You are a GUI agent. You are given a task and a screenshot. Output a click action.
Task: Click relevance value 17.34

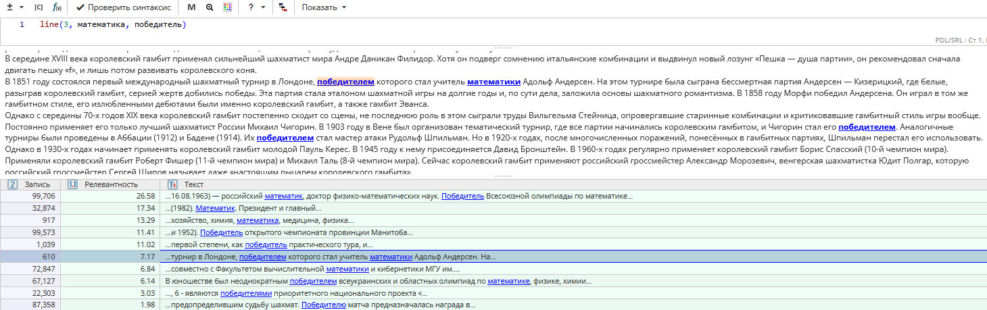pyautogui.click(x=145, y=208)
